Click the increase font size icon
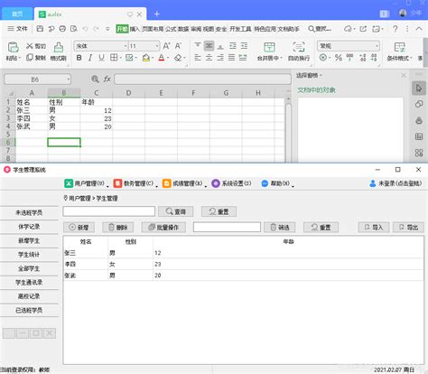Image resolution: width=428 pixels, height=374 pixels. tap(166, 46)
